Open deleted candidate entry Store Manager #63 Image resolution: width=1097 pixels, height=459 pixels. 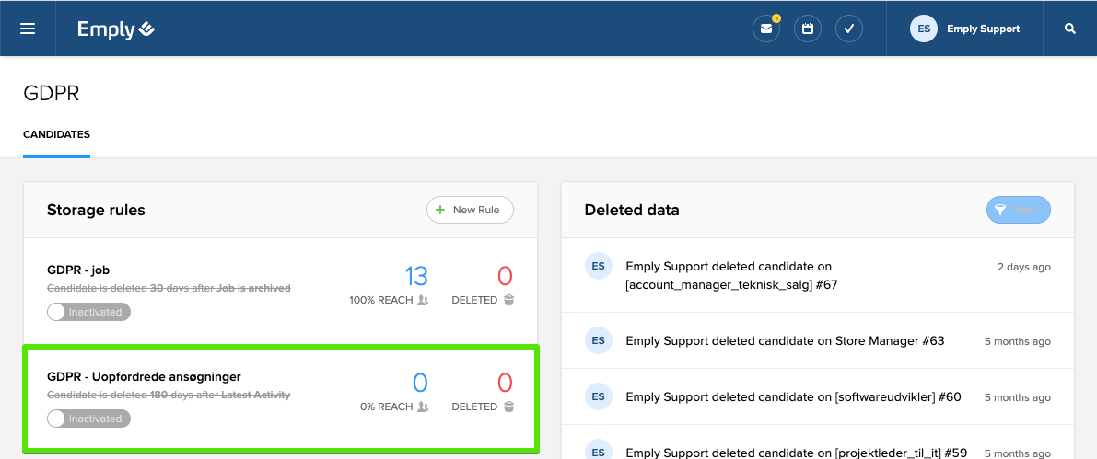[785, 341]
